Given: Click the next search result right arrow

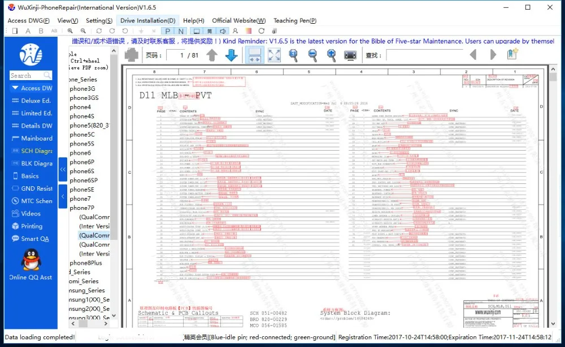Looking at the screenshot, I should 493,55.
